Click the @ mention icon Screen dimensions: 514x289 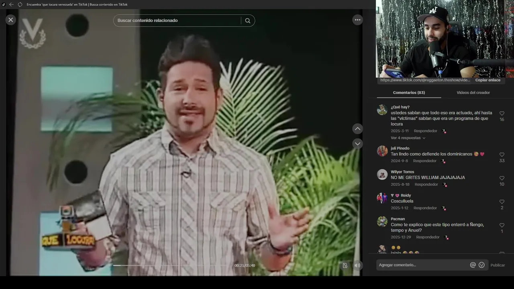tap(473, 265)
